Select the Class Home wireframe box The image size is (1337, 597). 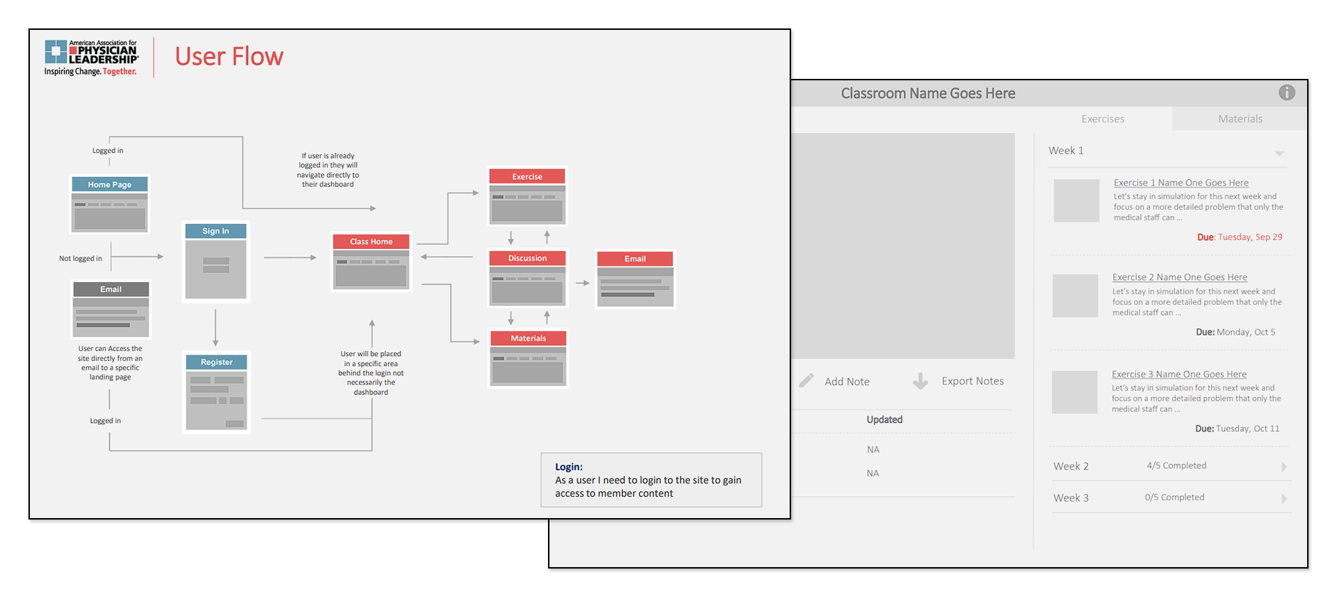tap(371, 262)
